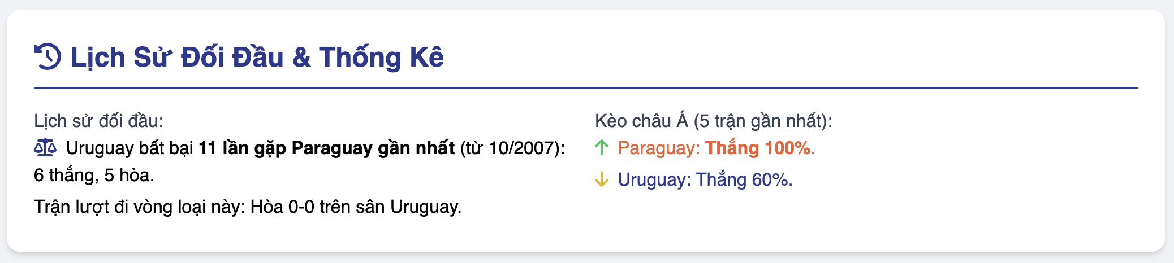This screenshot has height=263, width=1174.
Task: Click the yellow down arrow icon
Action: [x=602, y=179]
